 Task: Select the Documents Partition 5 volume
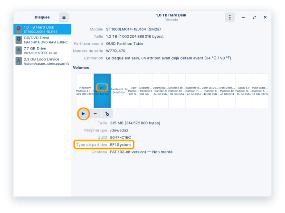pyautogui.click(x=145, y=91)
